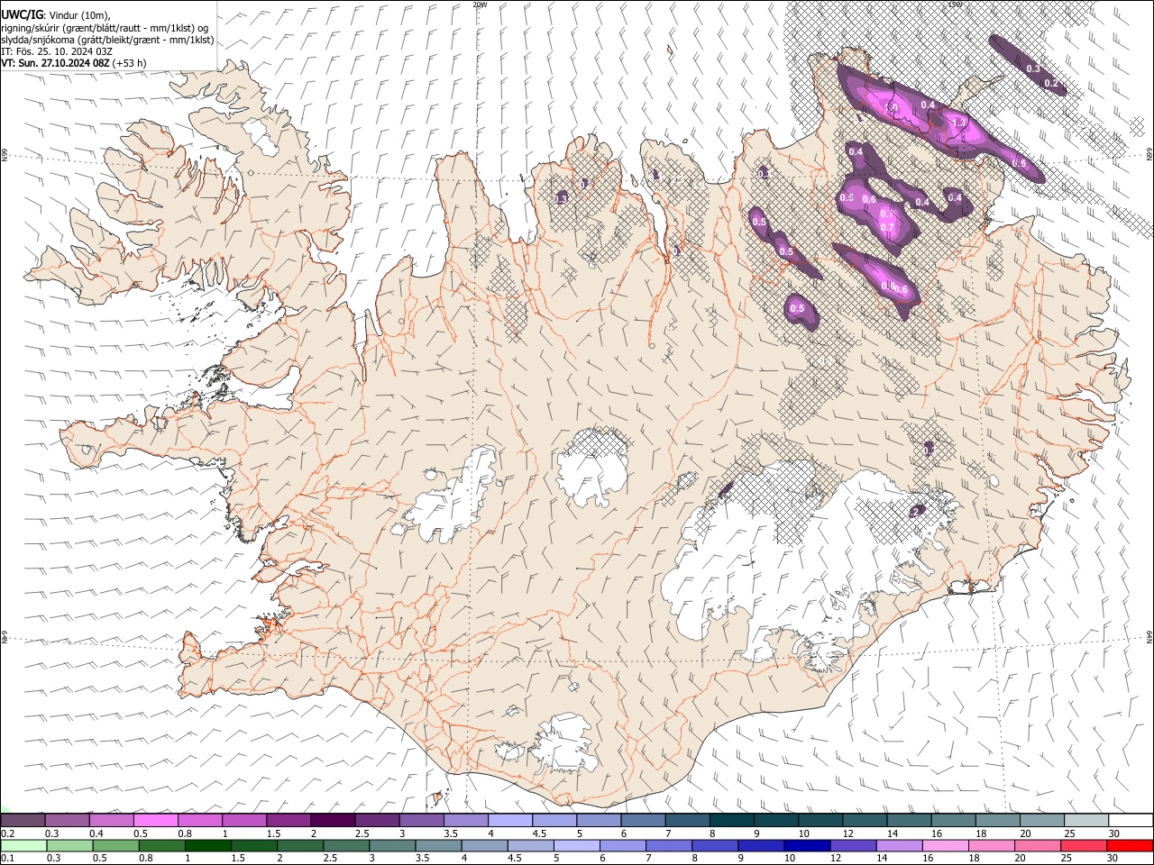Viewport: 1154px width, 865px height.
Task: Click the pale periwinkle snow swatch between 4 and 4.5
Action: (x=510, y=820)
